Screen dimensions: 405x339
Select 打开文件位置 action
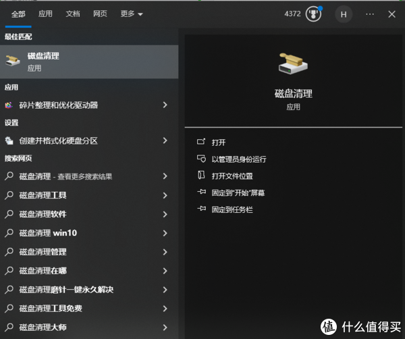point(232,176)
